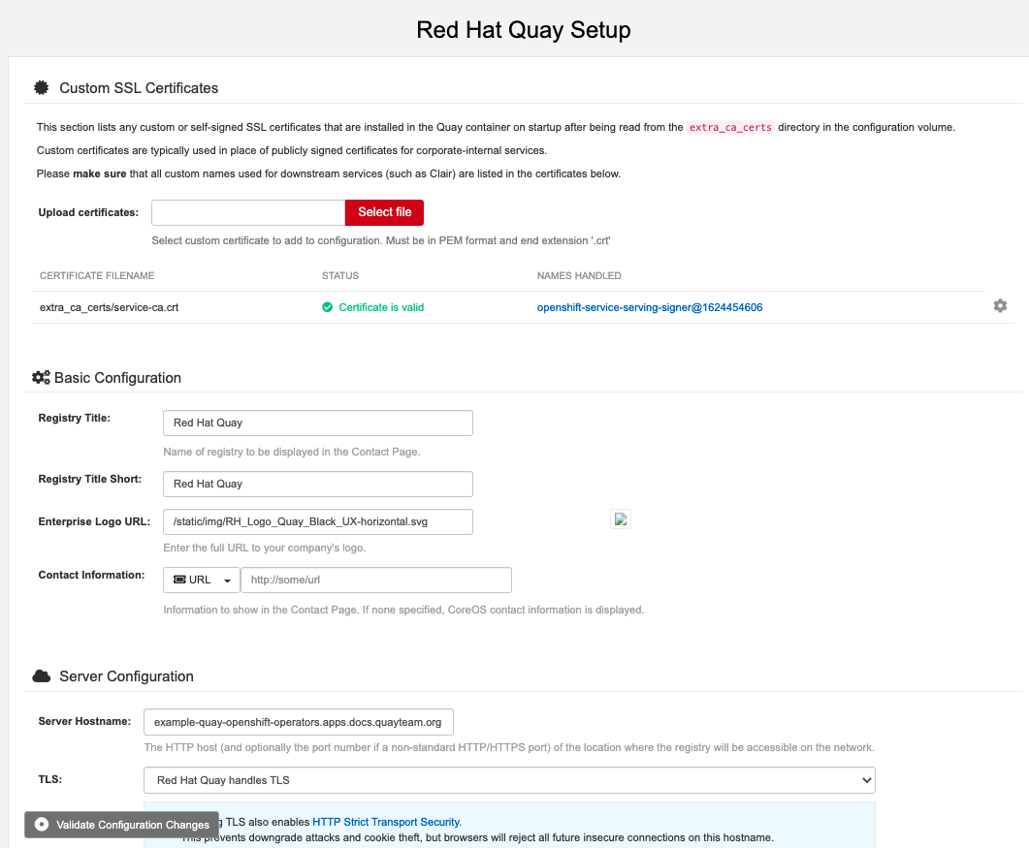Click the openshift-service-serving-signer name link
Screen dimensions: 1029x848
coord(649,307)
